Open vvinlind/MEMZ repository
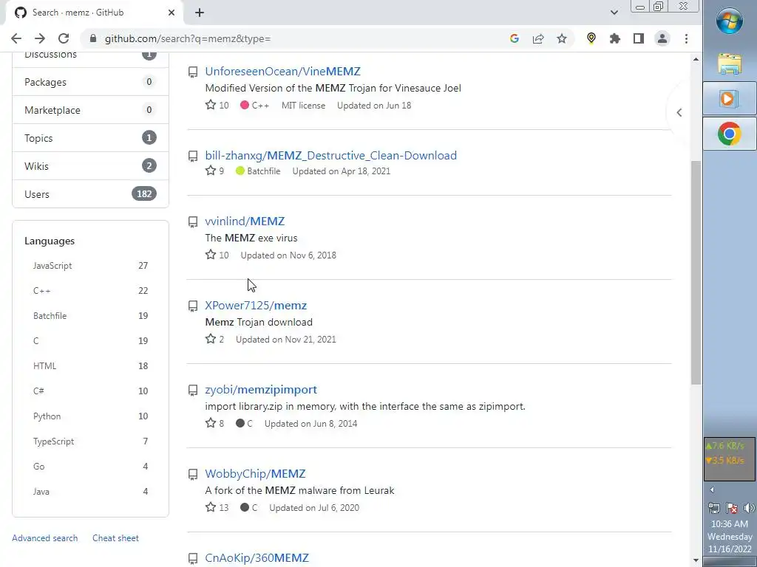 245,221
